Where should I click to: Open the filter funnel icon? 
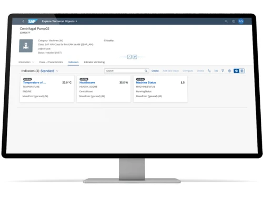(222, 71)
